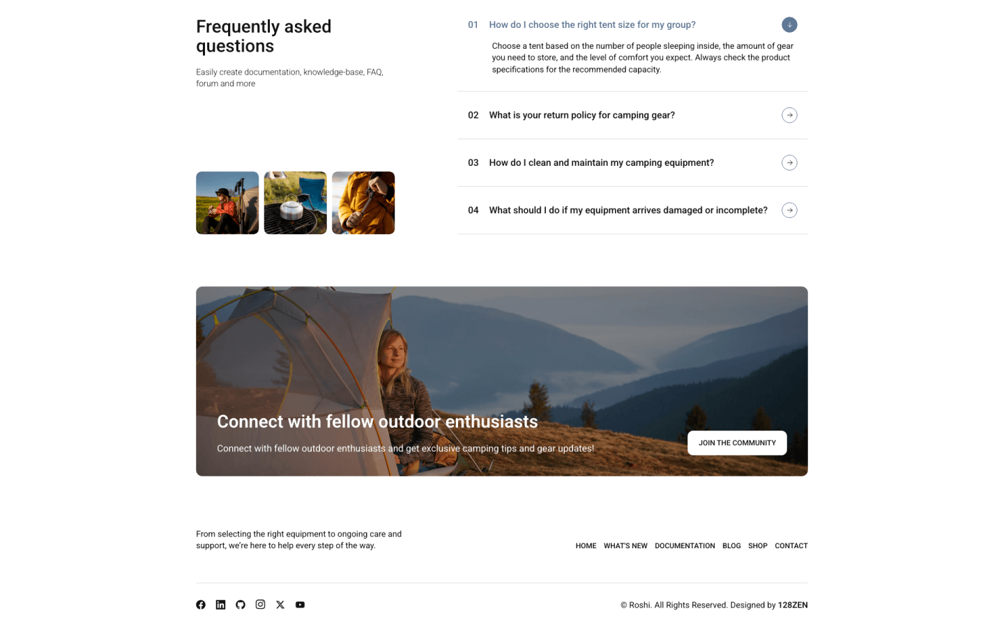Viewport: 1004px width, 627px height.
Task: Click the 'What is your return policy' question
Action: pyautogui.click(x=581, y=115)
